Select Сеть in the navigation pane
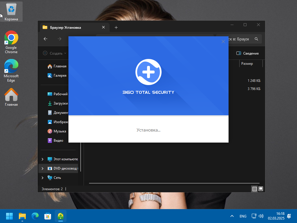The height and width of the screenshot is (223, 297). [54, 178]
